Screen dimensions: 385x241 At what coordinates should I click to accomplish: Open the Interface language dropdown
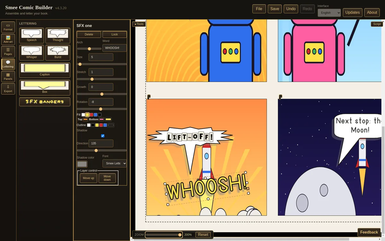[x=329, y=13]
